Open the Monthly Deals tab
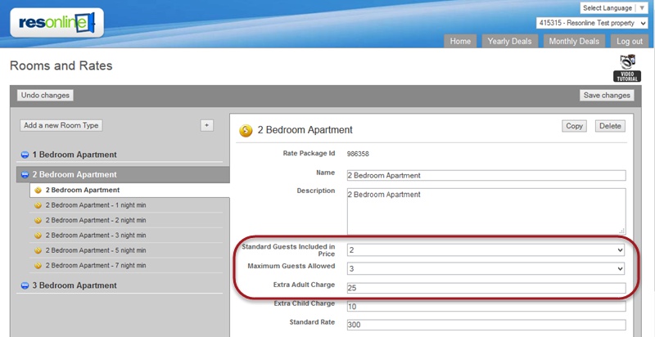The height and width of the screenshot is (337, 655). click(x=574, y=41)
